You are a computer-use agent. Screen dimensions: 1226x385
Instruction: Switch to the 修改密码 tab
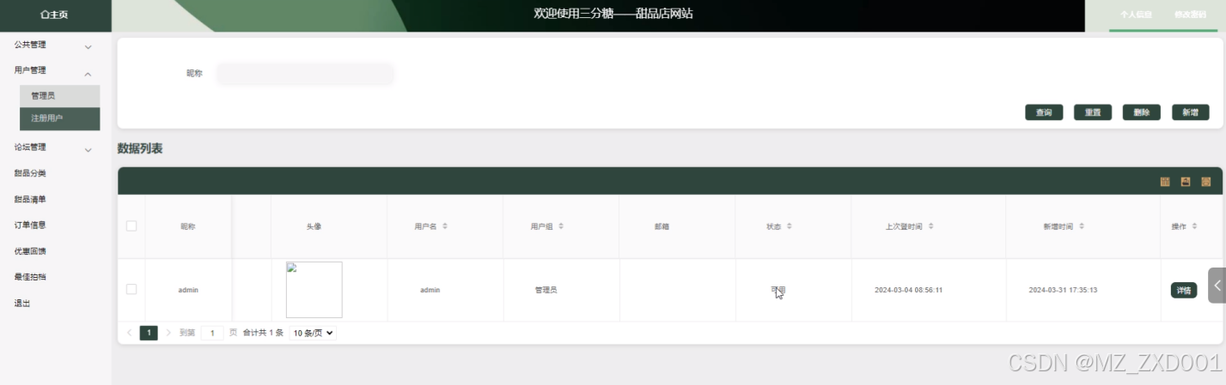click(1190, 15)
